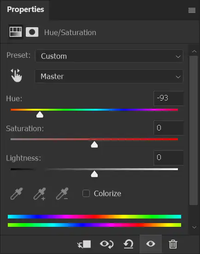Screen dimensions: 200x254
Task: Click the Hue value field showing -93
Action: pos(168,98)
